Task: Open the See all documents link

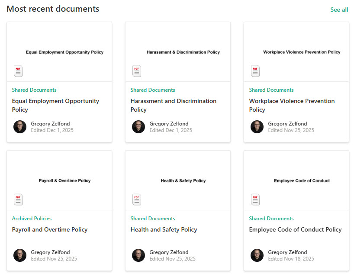Action: (339, 10)
